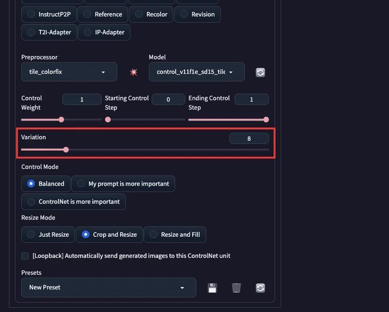The height and width of the screenshot is (312, 389).
Task: Click the Variation value field showing 8
Action: point(249,138)
